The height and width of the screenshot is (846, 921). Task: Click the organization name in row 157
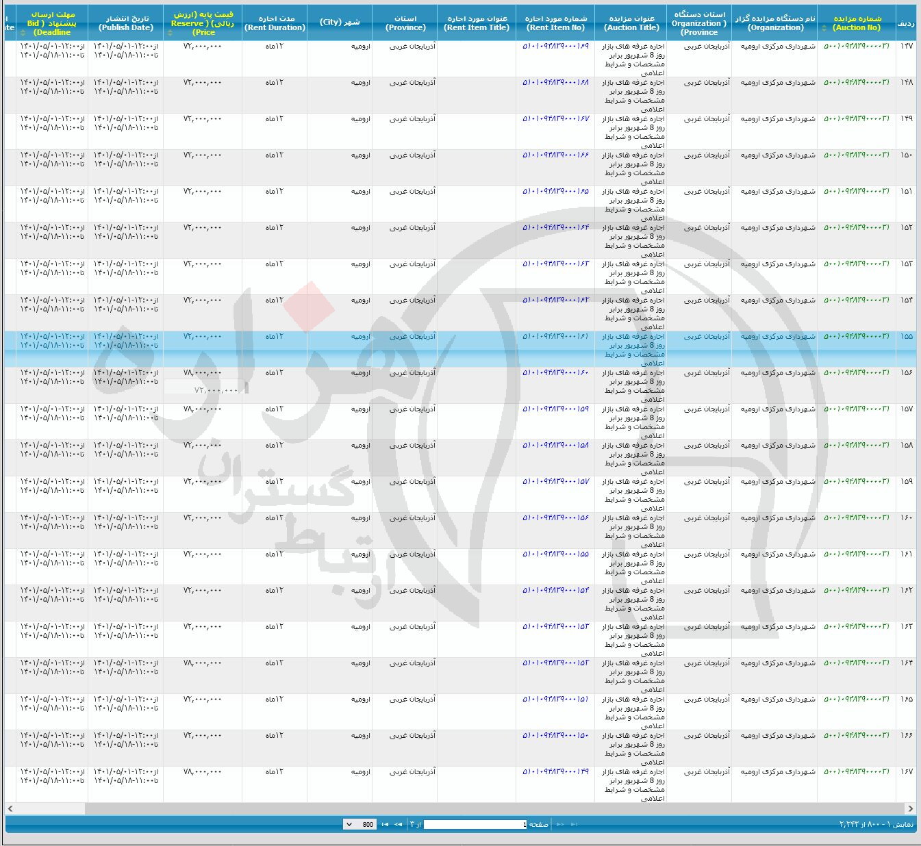pos(778,409)
